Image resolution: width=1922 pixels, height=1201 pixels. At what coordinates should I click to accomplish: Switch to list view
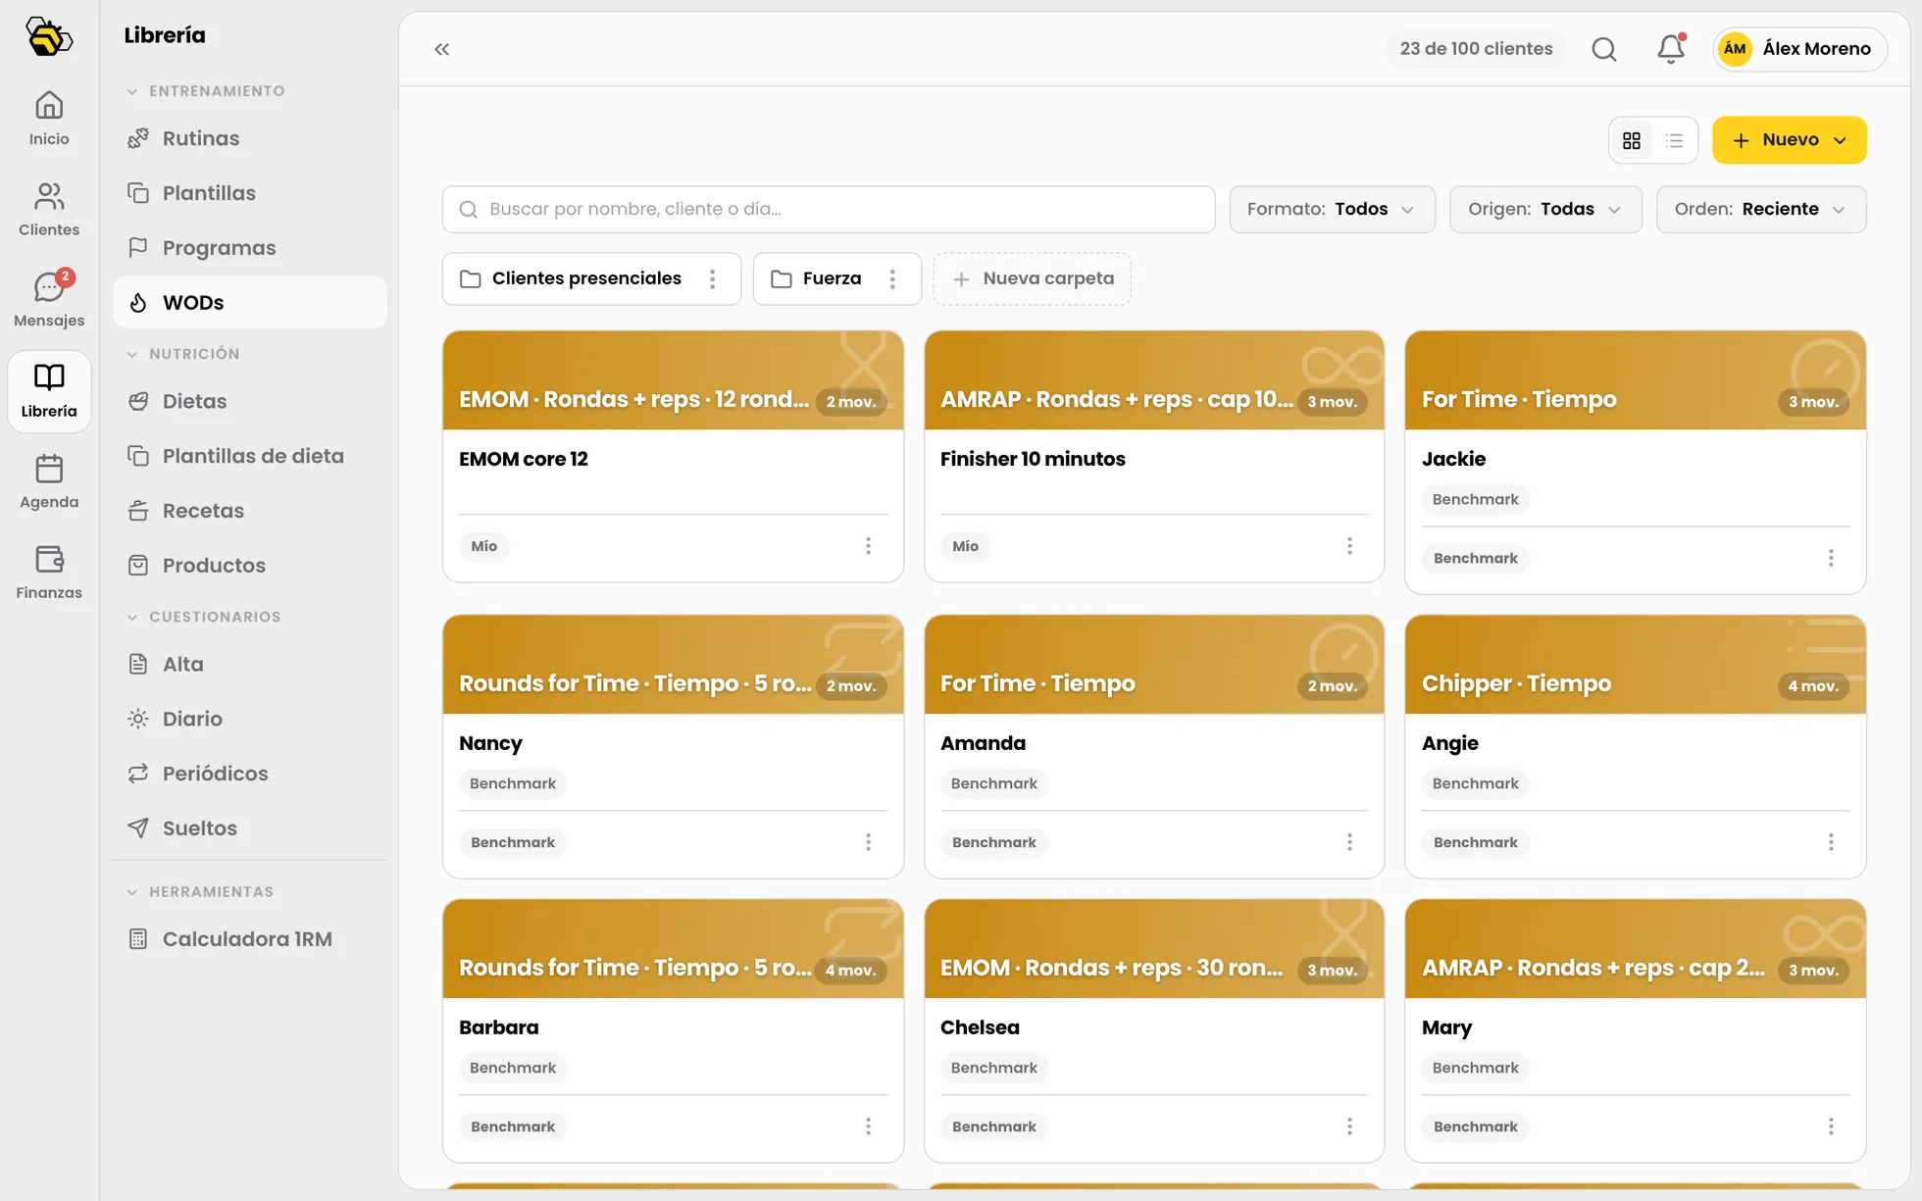pos(1675,140)
